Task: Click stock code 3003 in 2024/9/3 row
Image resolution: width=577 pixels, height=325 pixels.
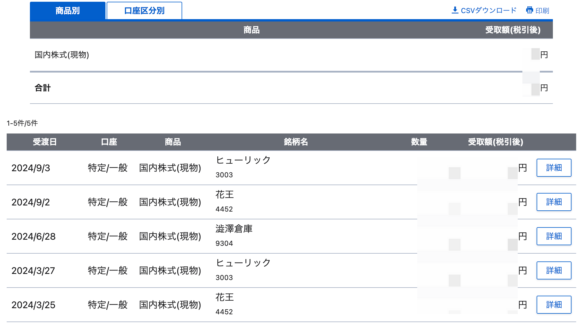Action: (x=224, y=175)
